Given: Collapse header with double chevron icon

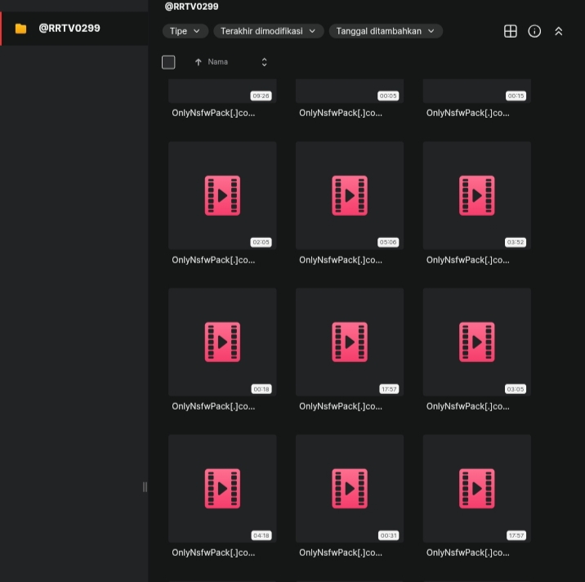Looking at the screenshot, I should click(x=558, y=31).
